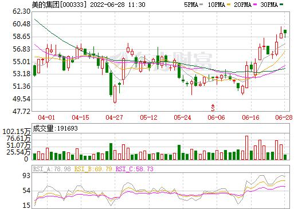Click the 05-24 date label
Screen dimensions: 298x209
pos(182,117)
